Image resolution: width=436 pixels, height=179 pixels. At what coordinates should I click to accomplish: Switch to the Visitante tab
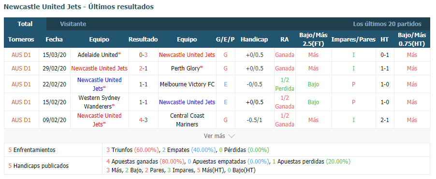(x=73, y=24)
